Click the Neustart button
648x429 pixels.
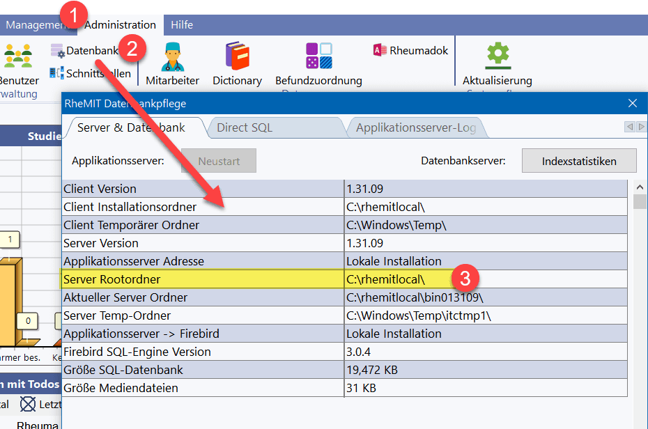tap(219, 161)
